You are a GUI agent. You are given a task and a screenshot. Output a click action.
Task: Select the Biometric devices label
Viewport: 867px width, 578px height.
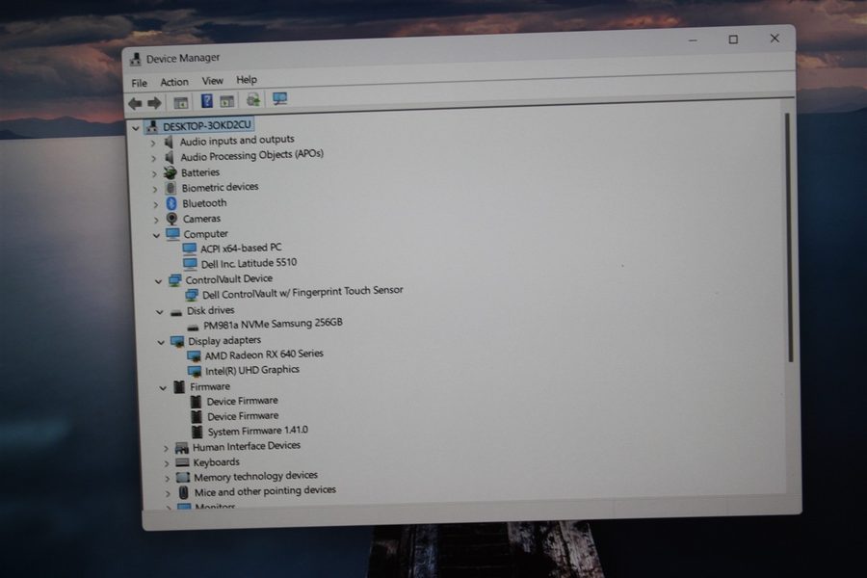tap(220, 188)
